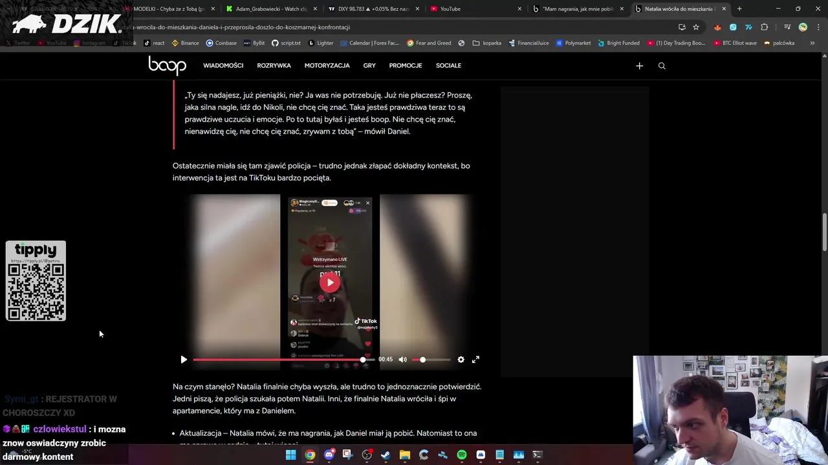Screen dimensions: 828x465
Task: Show more bookmarks with the double chevron
Action: click(x=812, y=43)
